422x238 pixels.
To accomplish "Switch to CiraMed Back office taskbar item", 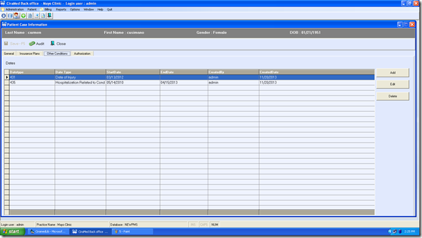I will [90, 231].
